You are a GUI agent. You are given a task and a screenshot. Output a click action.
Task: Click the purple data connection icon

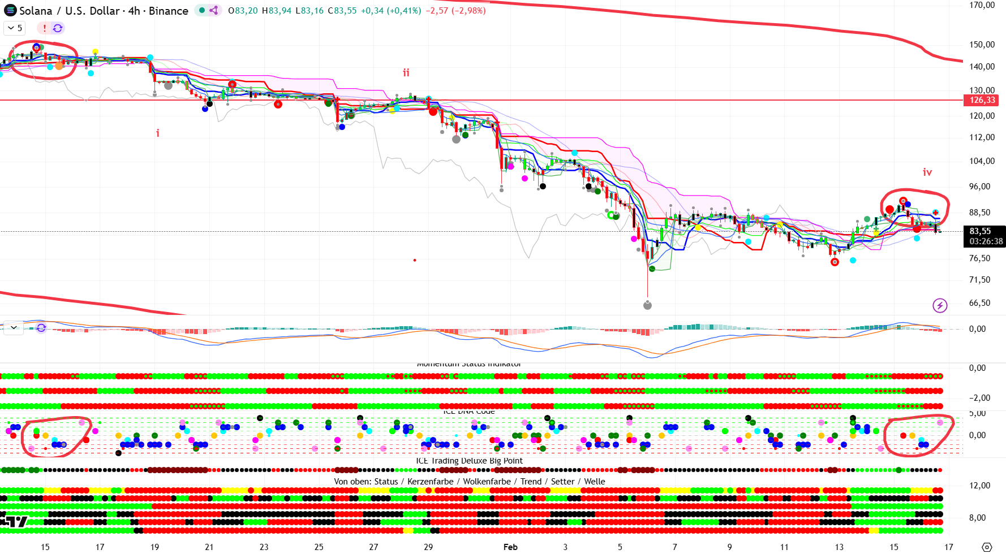(214, 10)
